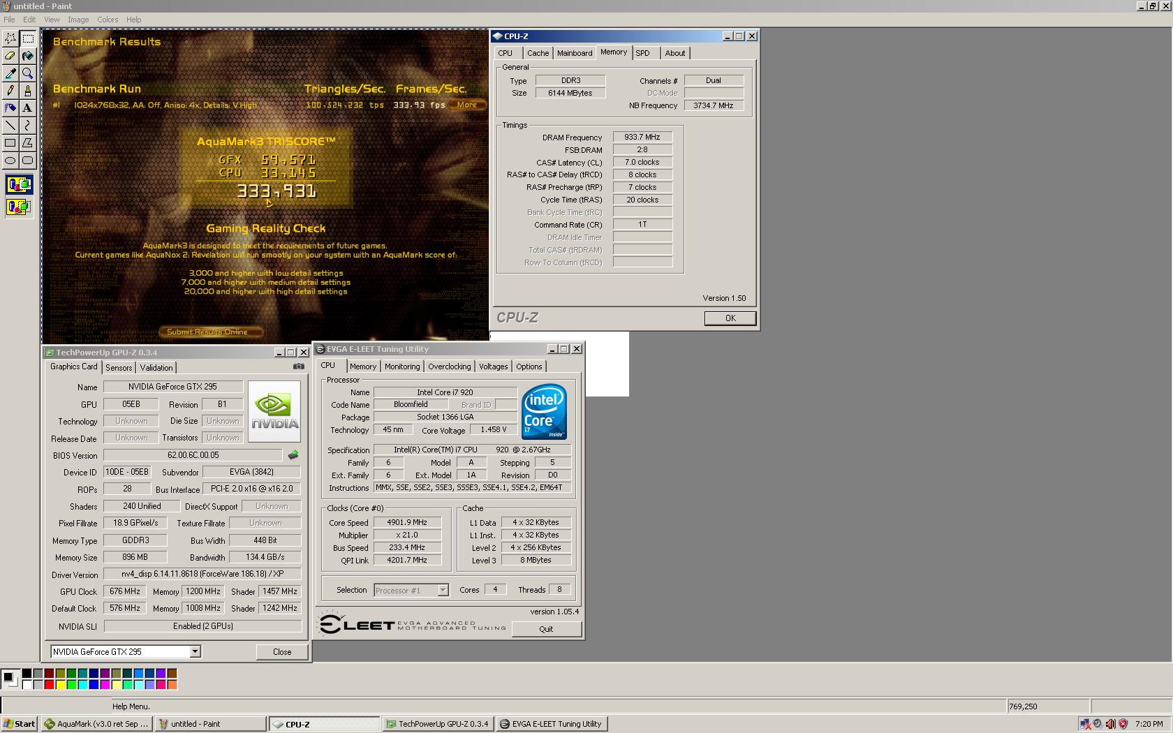Click the gray audio manager tray icon

[x=1098, y=724]
